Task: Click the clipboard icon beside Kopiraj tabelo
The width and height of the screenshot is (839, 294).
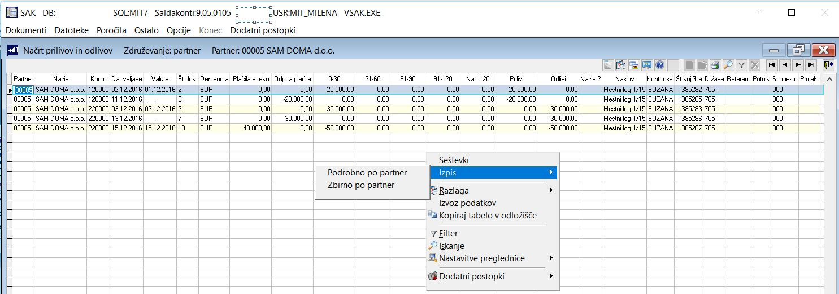Action: coord(433,215)
